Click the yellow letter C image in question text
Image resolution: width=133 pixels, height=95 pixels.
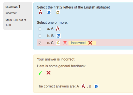(x=58, y=12)
